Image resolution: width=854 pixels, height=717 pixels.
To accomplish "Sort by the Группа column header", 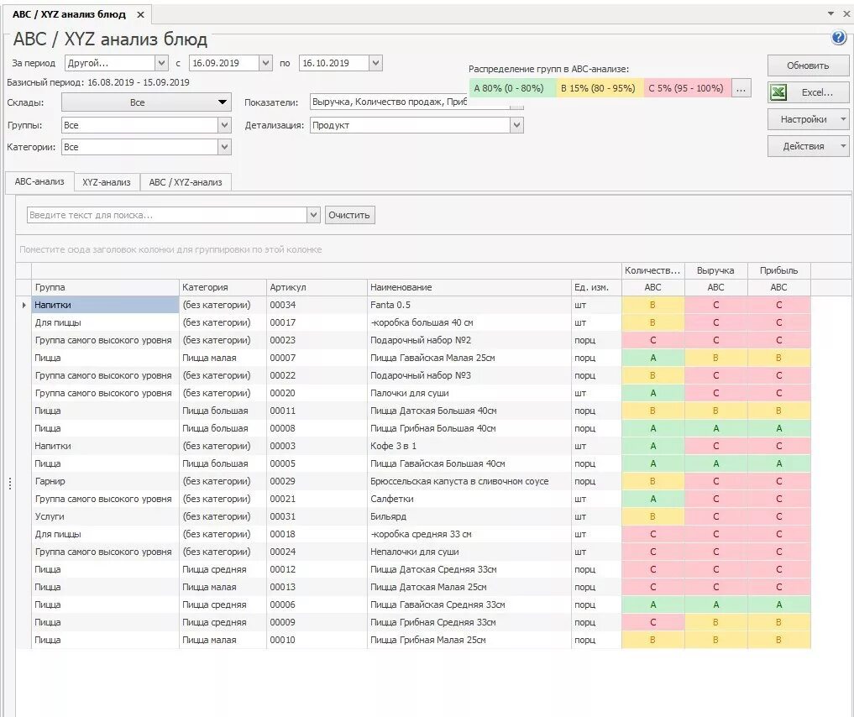I will pyautogui.click(x=105, y=287).
